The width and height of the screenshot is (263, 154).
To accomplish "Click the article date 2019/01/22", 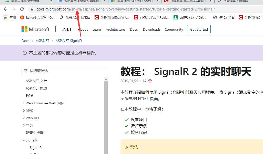I will pos(129,81).
